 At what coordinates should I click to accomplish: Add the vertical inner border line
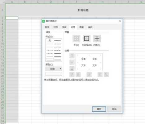tap(89, 75)
